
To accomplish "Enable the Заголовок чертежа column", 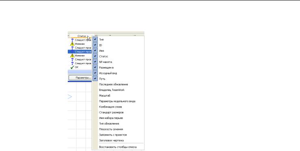I will pos(118,140).
